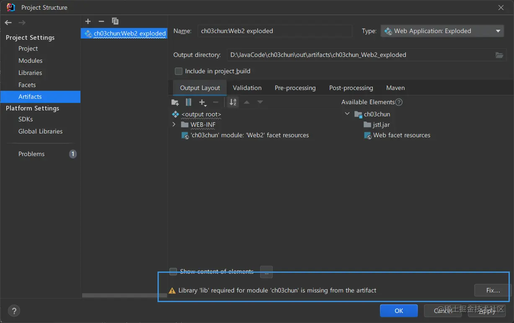This screenshot has height=323, width=514.
Task: Select ch03chun:Web2 exploded artifact in list
Action: pos(124,33)
